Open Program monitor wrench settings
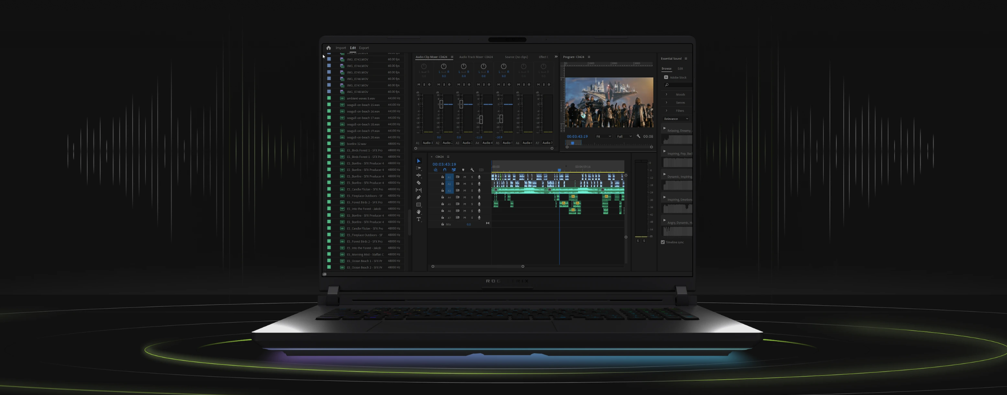 point(638,136)
